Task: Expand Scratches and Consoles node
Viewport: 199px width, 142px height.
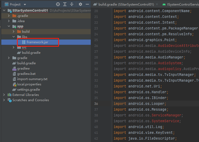Action: click(4, 100)
